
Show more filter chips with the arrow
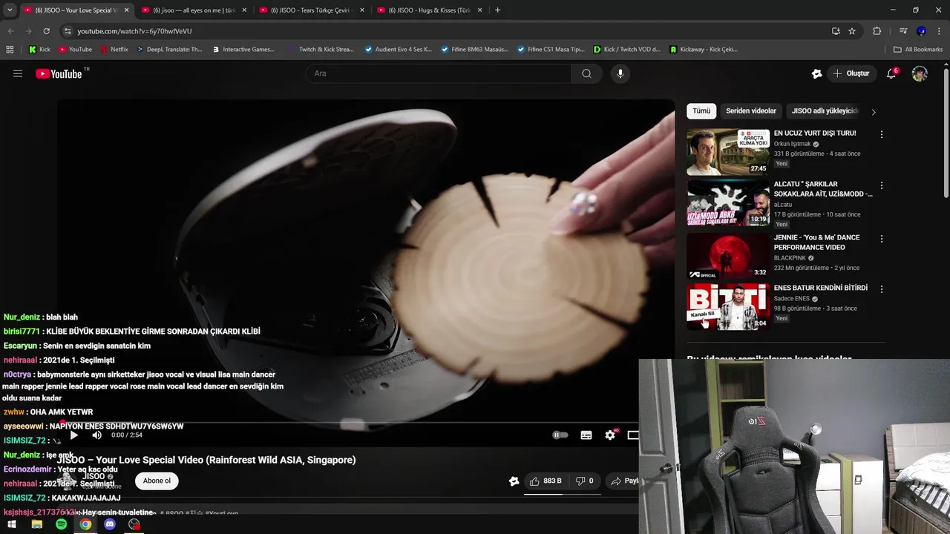pyautogui.click(x=874, y=112)
